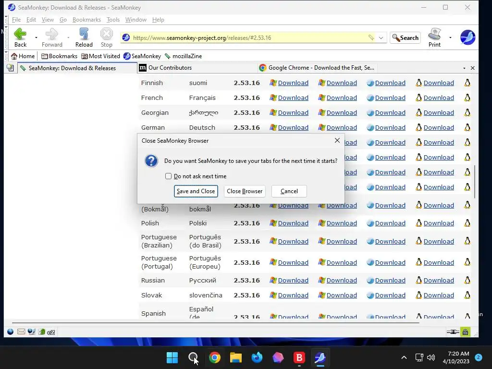Image resolution: width=492 pixels, height=369 pixels.
Task: Click the question mark icon in the dialog
Action: tap(151, 160)
